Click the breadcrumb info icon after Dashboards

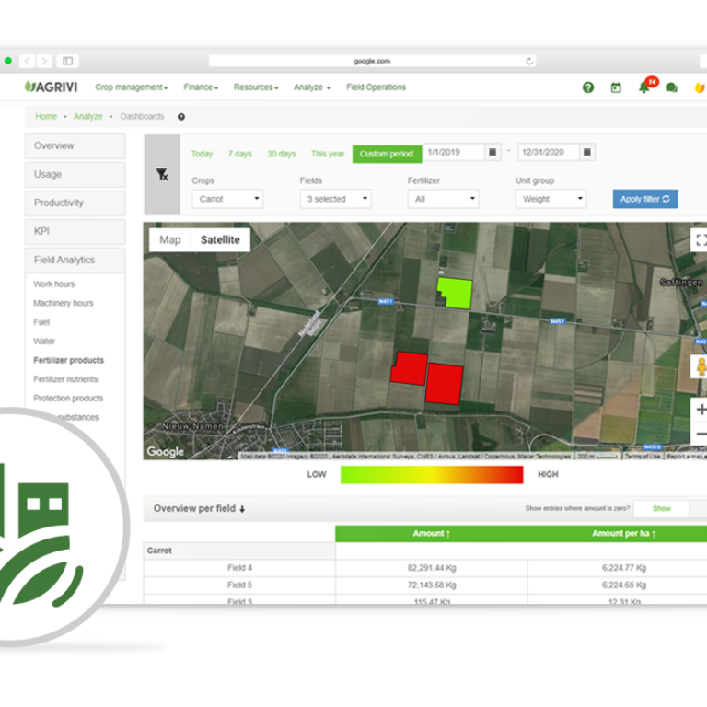click(x=181, y=117)
